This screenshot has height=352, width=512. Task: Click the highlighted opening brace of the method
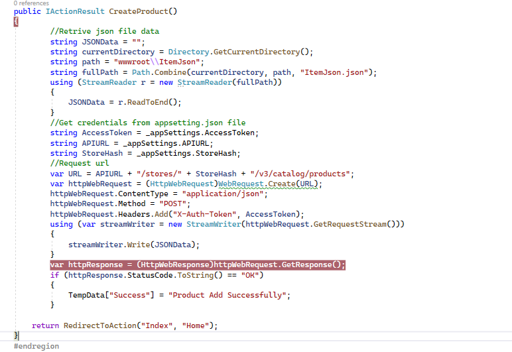16,21
